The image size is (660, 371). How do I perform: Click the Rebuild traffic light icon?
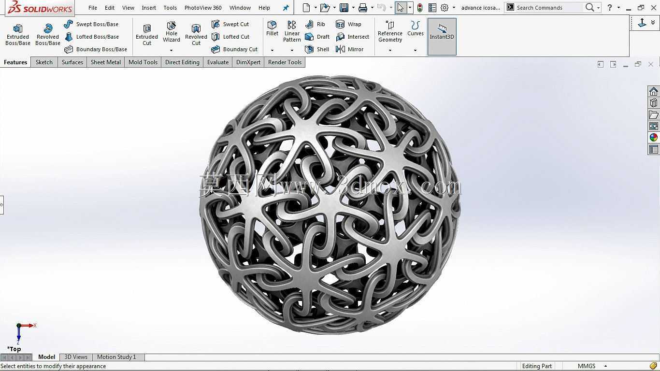pyautogui.click(x=420, y=8)
